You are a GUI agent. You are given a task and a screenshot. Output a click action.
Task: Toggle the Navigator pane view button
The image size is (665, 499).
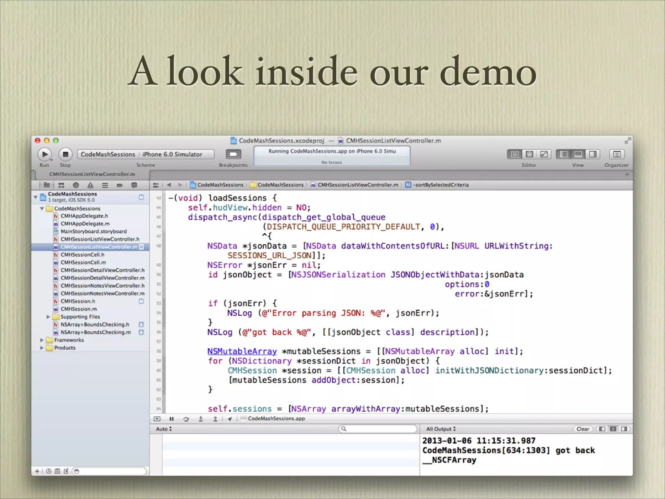[x=564, y=154]
